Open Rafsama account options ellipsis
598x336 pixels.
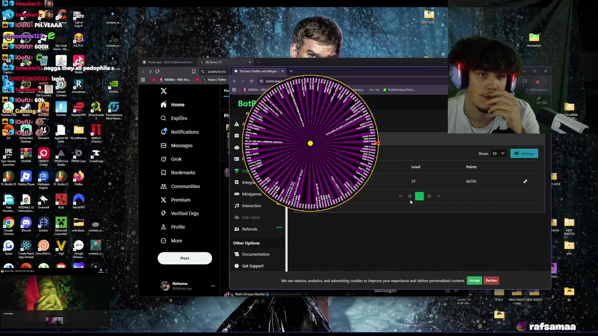click(213, 286)
